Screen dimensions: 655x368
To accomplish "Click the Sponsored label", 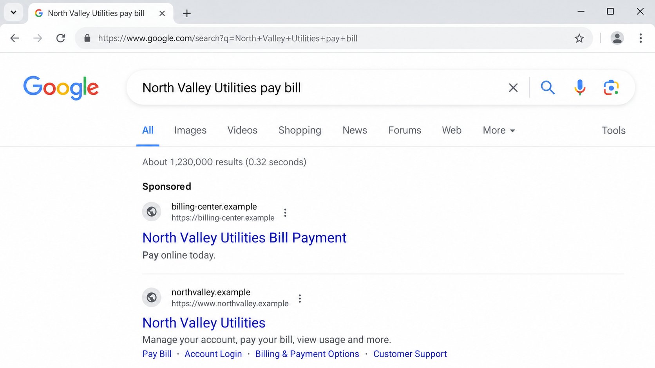I will (x=166, y=187).
